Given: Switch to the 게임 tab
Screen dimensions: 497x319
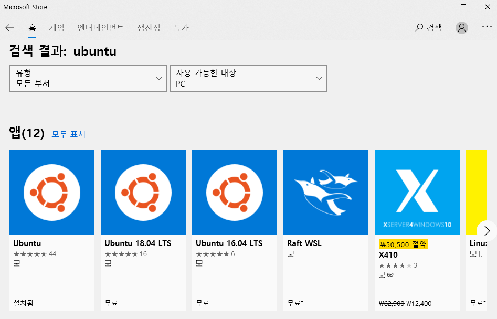Looking at the screenshot, I should pos(57,28).
